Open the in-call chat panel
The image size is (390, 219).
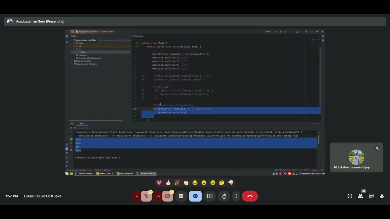tap(371, 196)
